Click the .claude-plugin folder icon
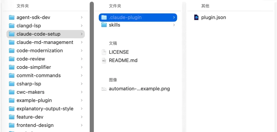 [104, 17]
